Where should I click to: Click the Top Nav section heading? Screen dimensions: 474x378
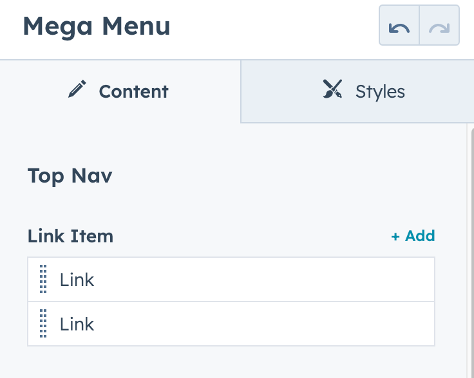click(x=70, y=175)
